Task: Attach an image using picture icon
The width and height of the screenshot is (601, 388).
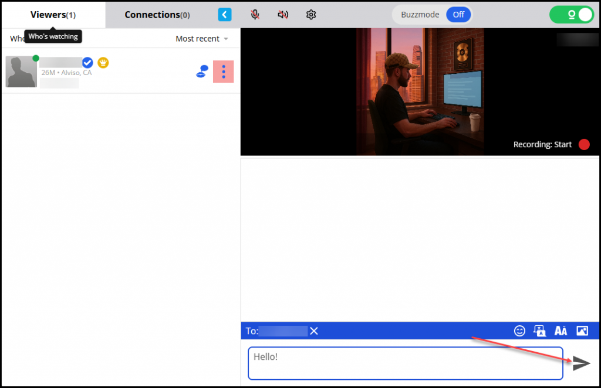Action: click(x=582, y=331)
